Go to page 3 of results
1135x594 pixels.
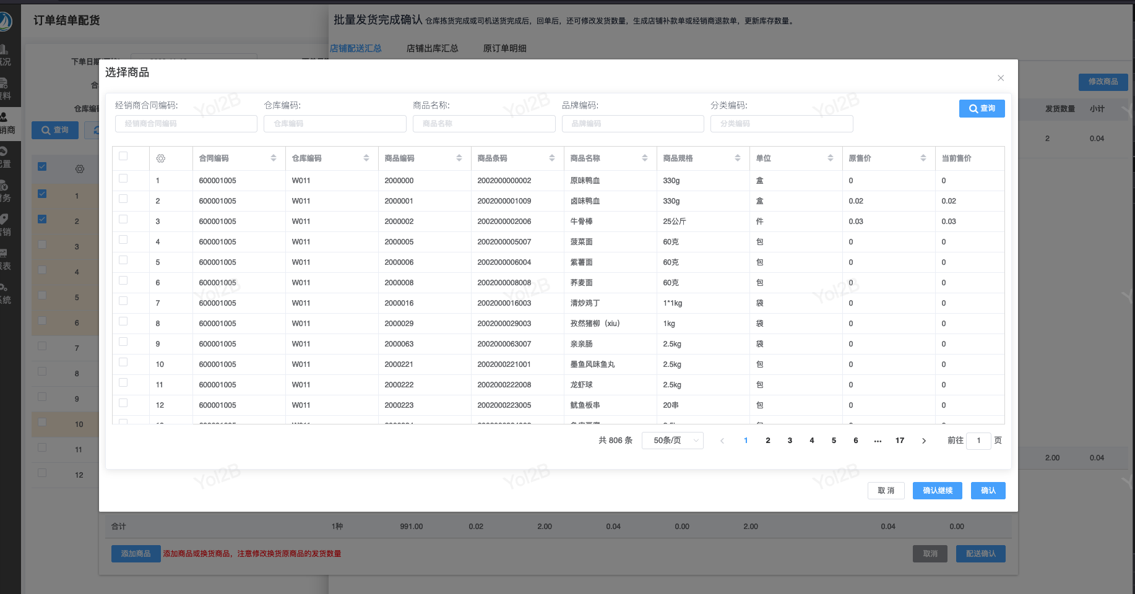click(x=790, y=441)
